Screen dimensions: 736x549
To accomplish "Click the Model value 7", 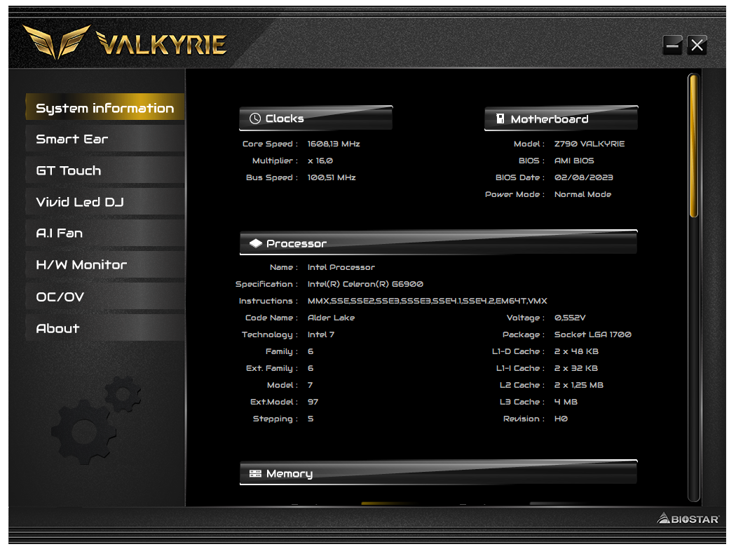I will pyautogui.click(x=311, y=385).
